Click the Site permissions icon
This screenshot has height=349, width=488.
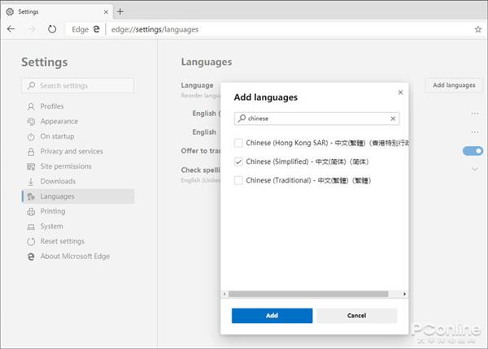[31, 166]
